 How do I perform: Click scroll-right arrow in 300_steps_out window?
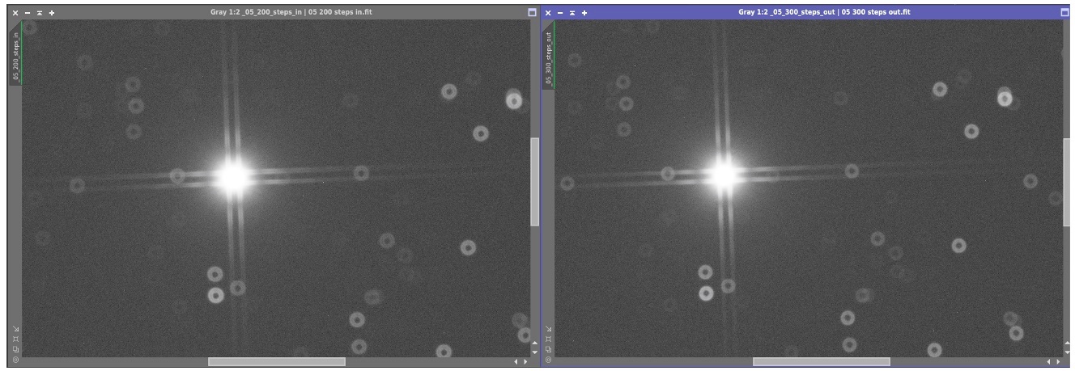[1059, 361]
